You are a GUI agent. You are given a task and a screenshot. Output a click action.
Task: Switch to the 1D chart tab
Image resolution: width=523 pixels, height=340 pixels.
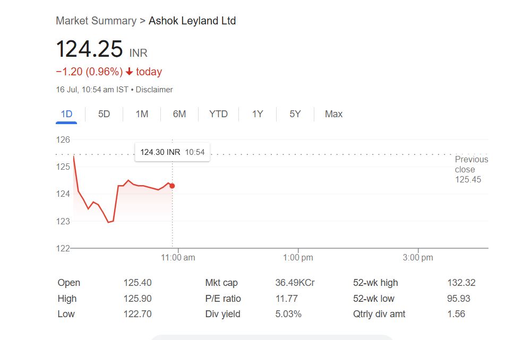point(66,114)
